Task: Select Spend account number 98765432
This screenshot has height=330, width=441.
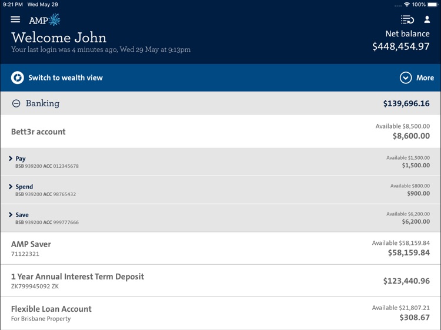Action: (65, 194)
